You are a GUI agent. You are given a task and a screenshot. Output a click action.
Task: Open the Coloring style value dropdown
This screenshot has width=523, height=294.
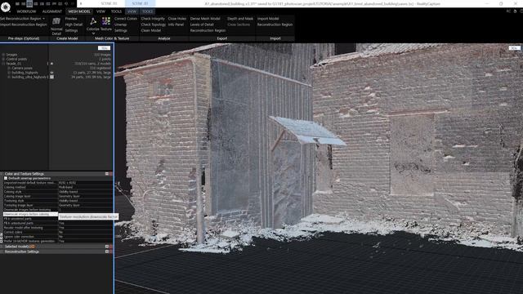pos(85,192)
